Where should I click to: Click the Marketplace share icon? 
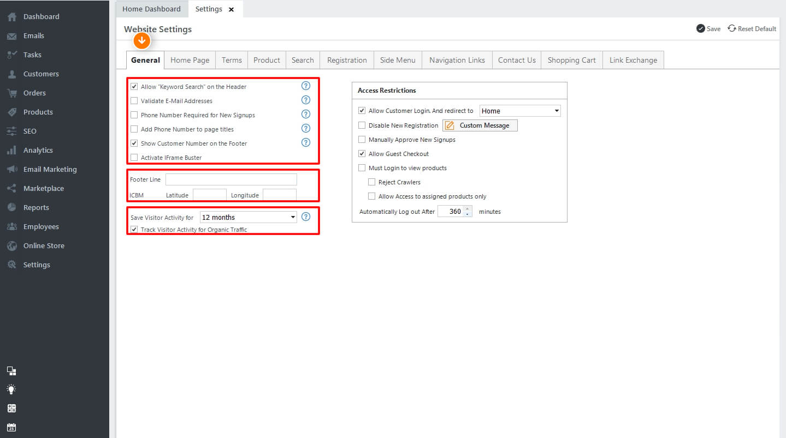11,189
